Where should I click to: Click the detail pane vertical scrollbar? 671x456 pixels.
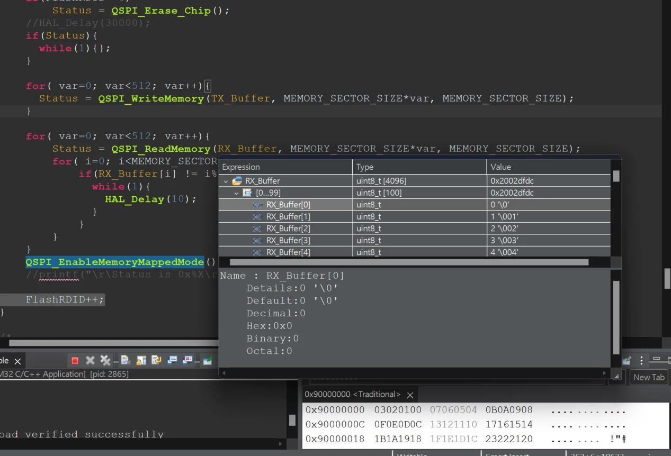click(616, 317)
